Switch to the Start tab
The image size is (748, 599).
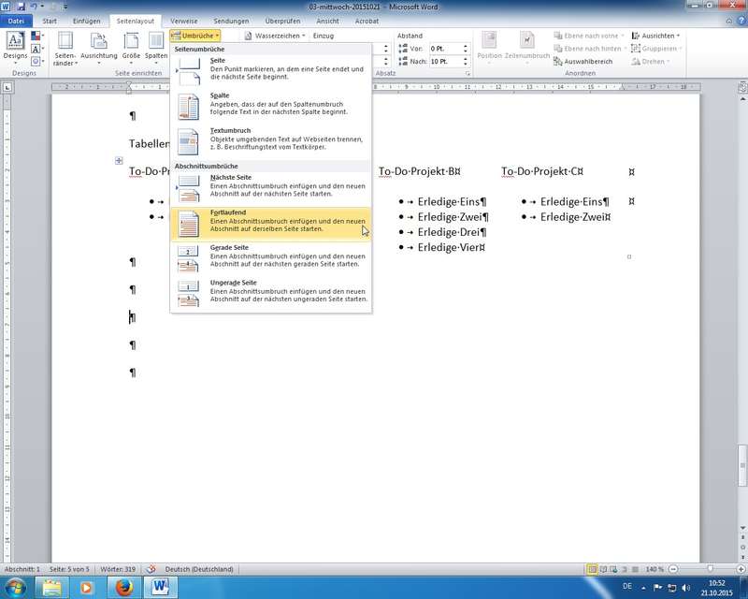pyautogui.click(x=50, y=21)
